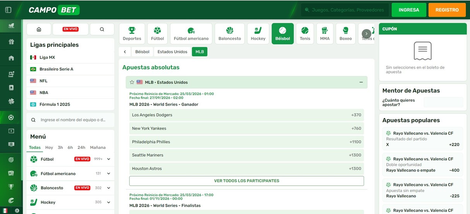Viewport: 470px width, 214px height.
Task: Select the Baloncesto category
Action: [x=230, y=34]
